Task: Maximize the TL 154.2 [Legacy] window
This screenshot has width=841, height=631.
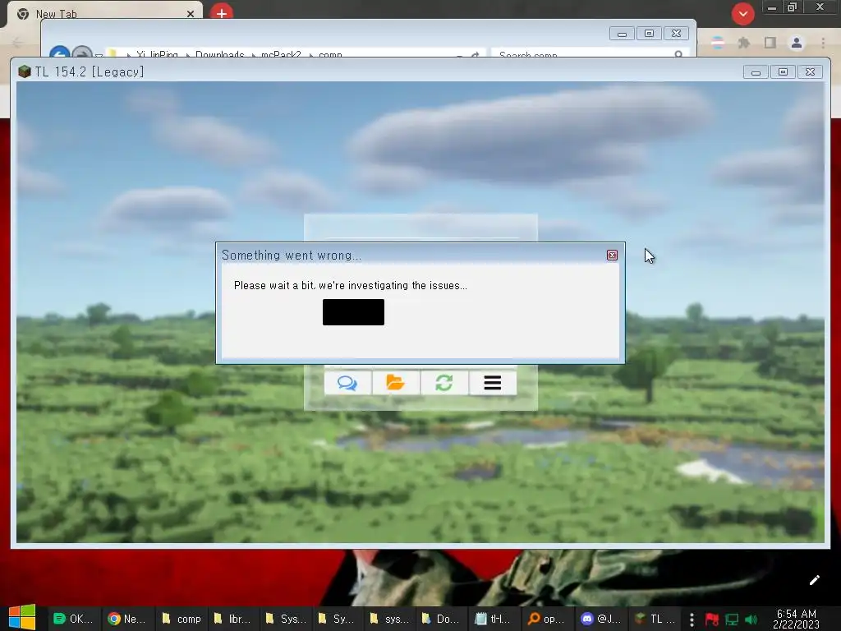Action: point(783,72)
